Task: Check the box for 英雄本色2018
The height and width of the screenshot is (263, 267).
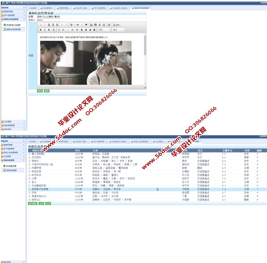Action: point(29,196)
